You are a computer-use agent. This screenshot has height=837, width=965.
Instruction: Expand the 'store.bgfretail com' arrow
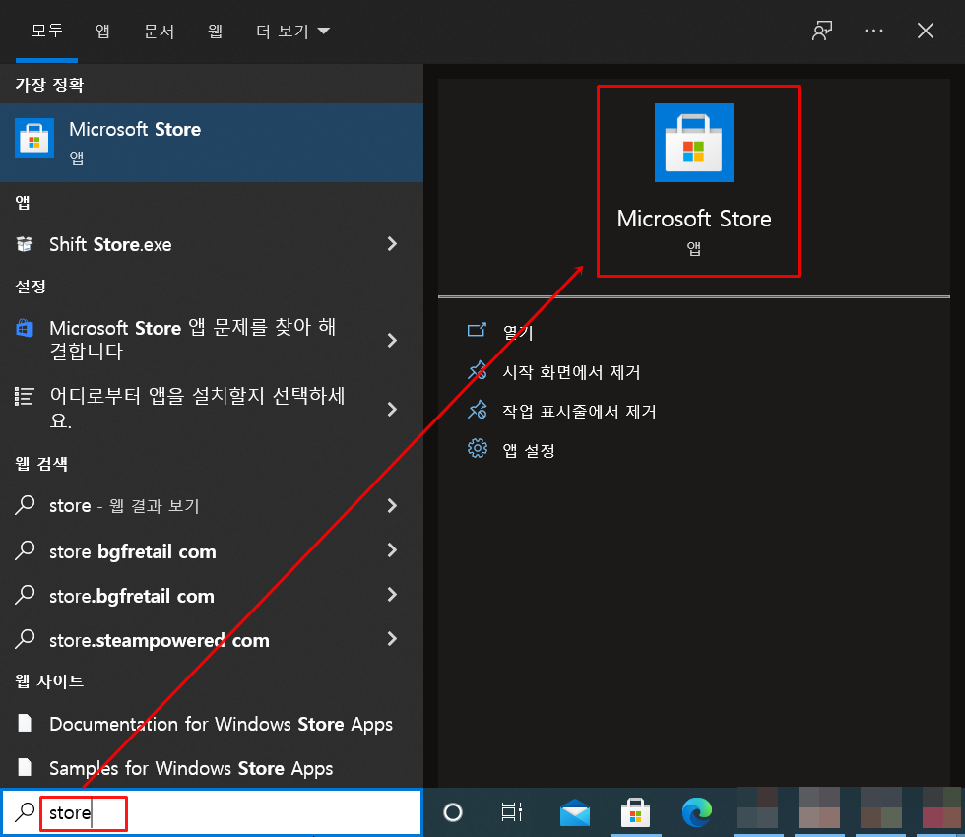392,595
